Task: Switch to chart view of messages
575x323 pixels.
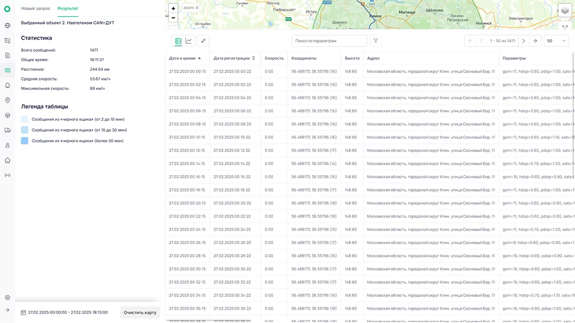Action: (x=188, y=41)
